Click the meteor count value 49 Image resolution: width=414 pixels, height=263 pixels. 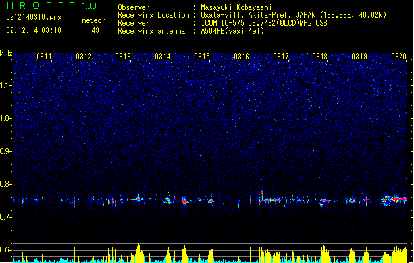[95, 30]
